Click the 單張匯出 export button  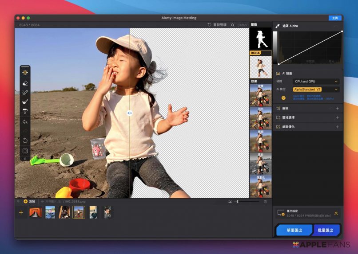[x=294, y=230]
